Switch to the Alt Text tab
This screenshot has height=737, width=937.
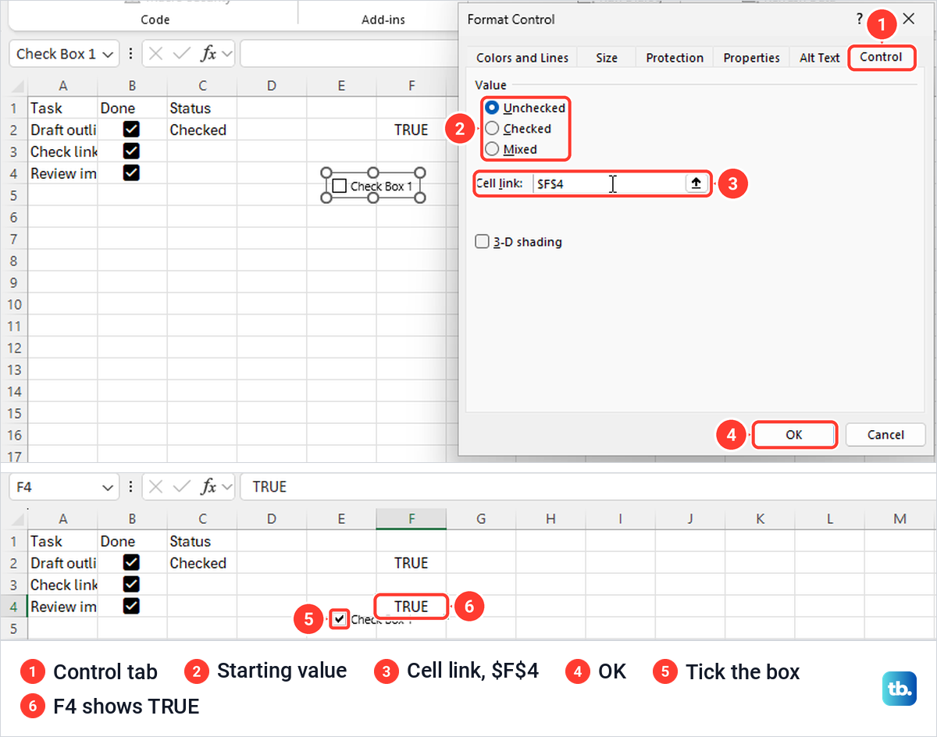coord(819,58)
